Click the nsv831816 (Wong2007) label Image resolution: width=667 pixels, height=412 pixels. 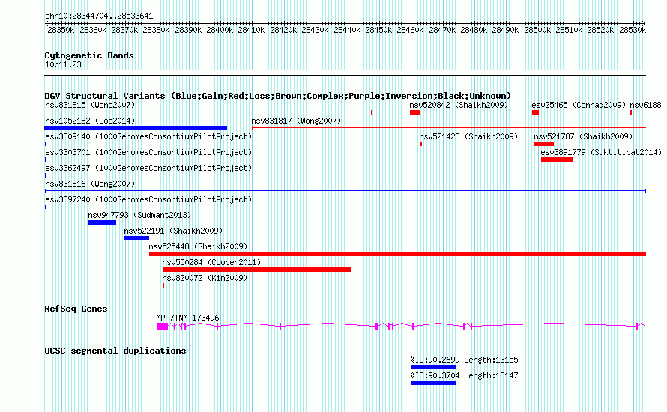[x=90, y=184]
